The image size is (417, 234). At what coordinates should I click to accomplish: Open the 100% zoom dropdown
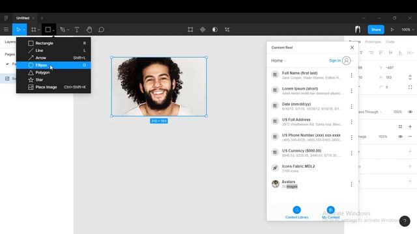pyautogui.click(x=408, y=30)
